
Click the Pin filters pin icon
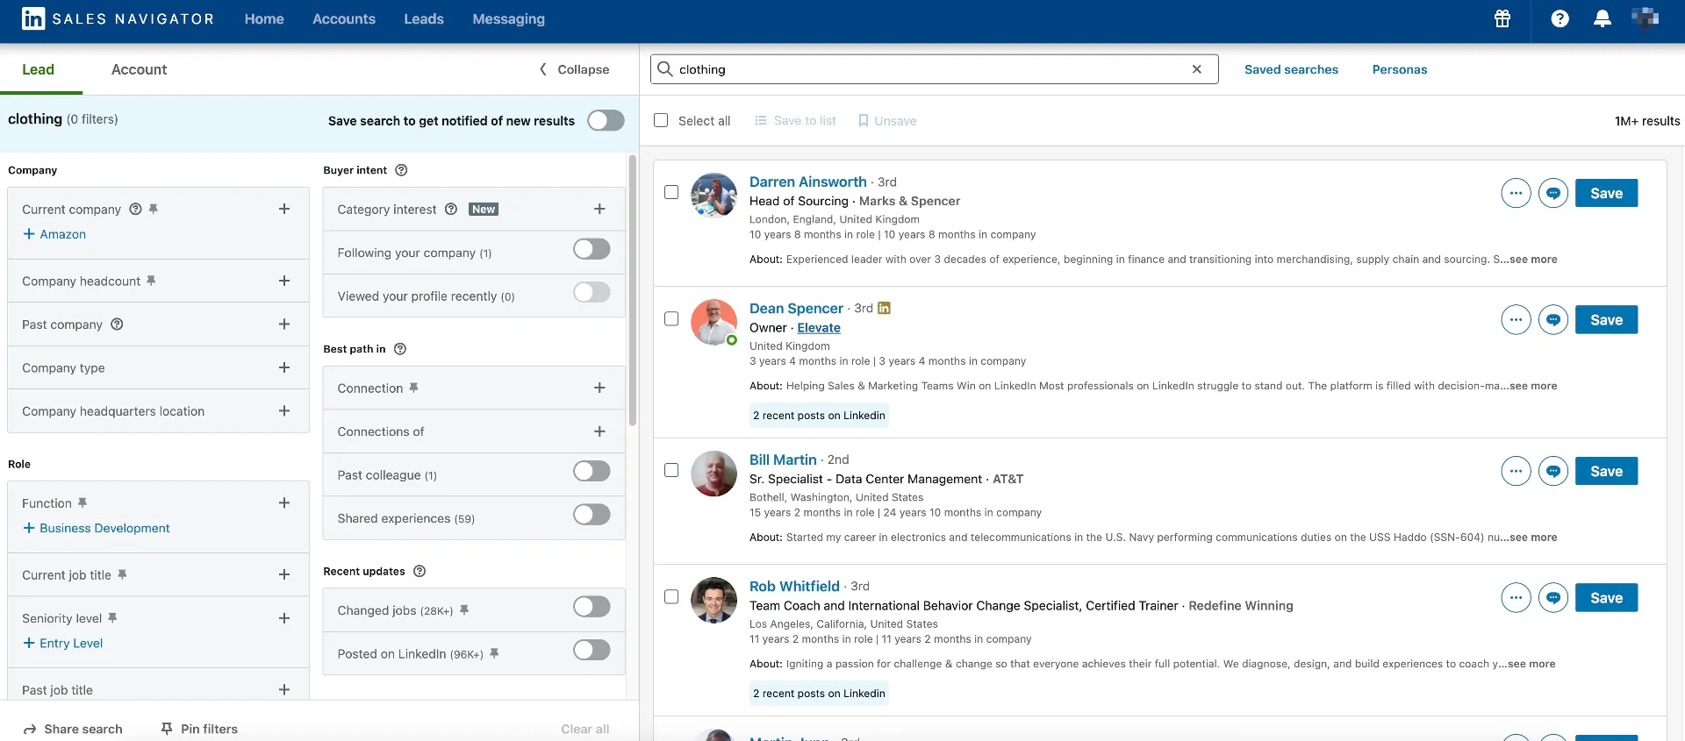[167, 729]
